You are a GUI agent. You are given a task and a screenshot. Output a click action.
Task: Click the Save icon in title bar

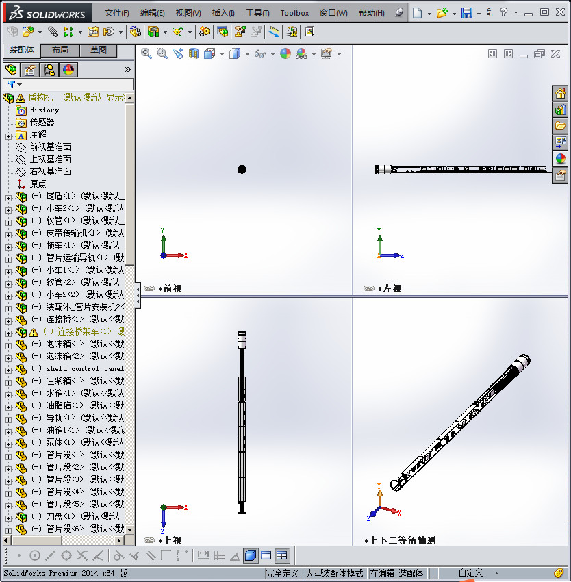click(x=467, y=13)
